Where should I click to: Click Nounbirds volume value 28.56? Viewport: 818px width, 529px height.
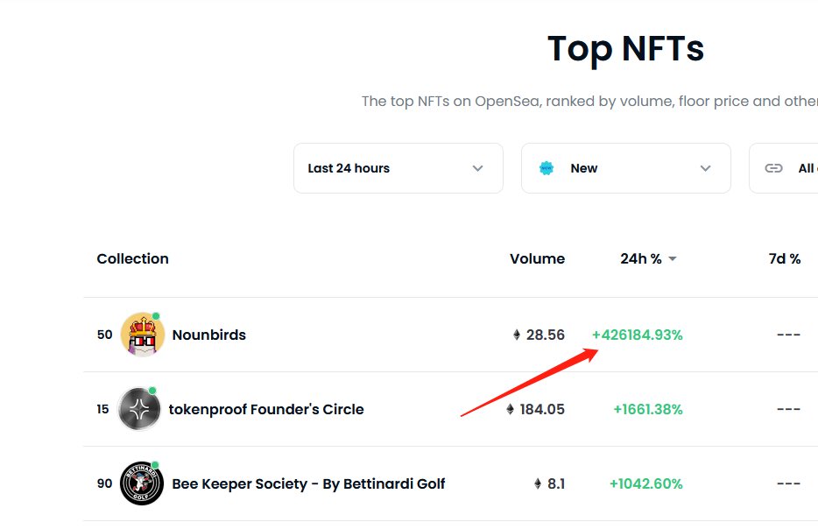tap(545, 335)
